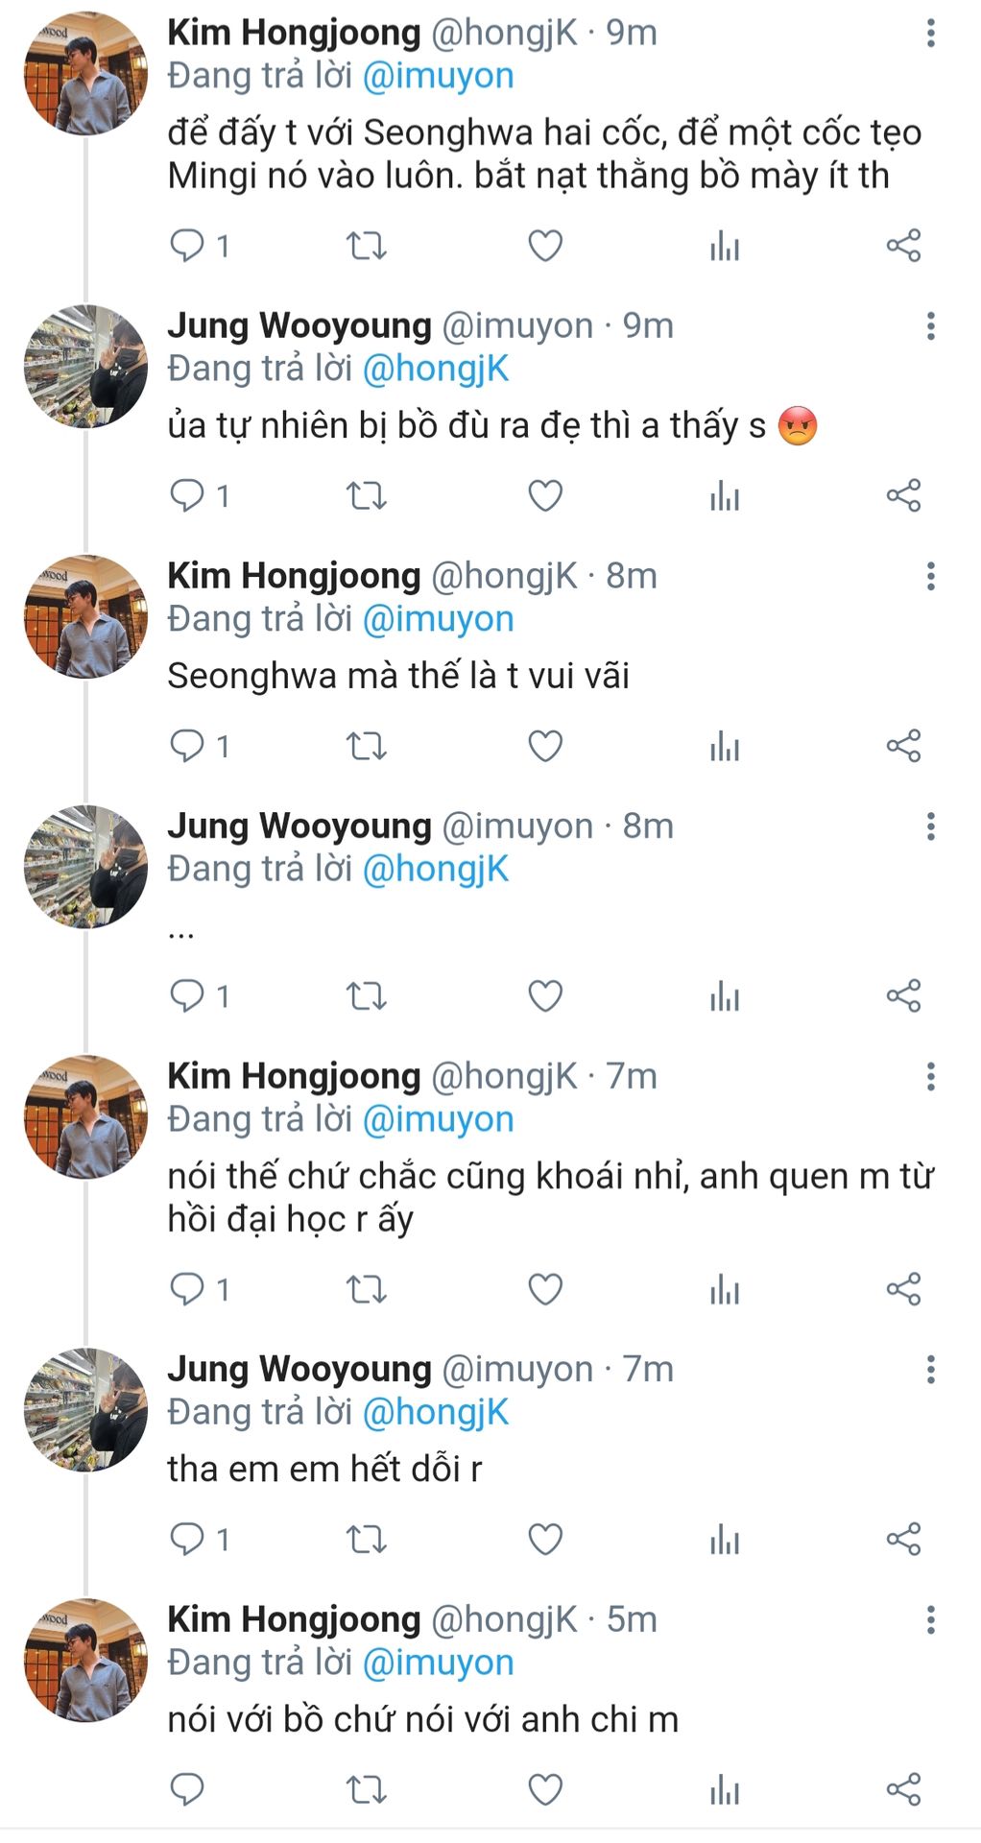The width and height of the screenshot is (981, 1843).
Task: Like the last tweet "nói với bồ"
Action: tap(545, 1789)
